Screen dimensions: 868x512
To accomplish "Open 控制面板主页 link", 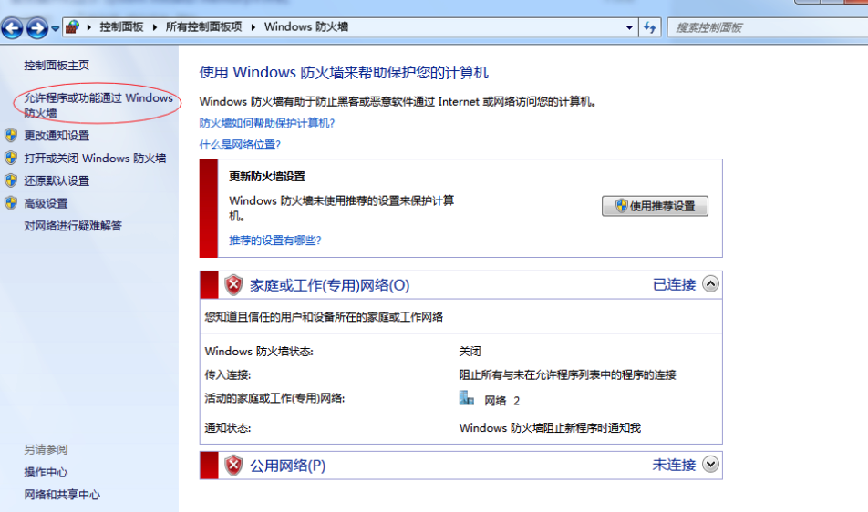I will pos(57,66).
